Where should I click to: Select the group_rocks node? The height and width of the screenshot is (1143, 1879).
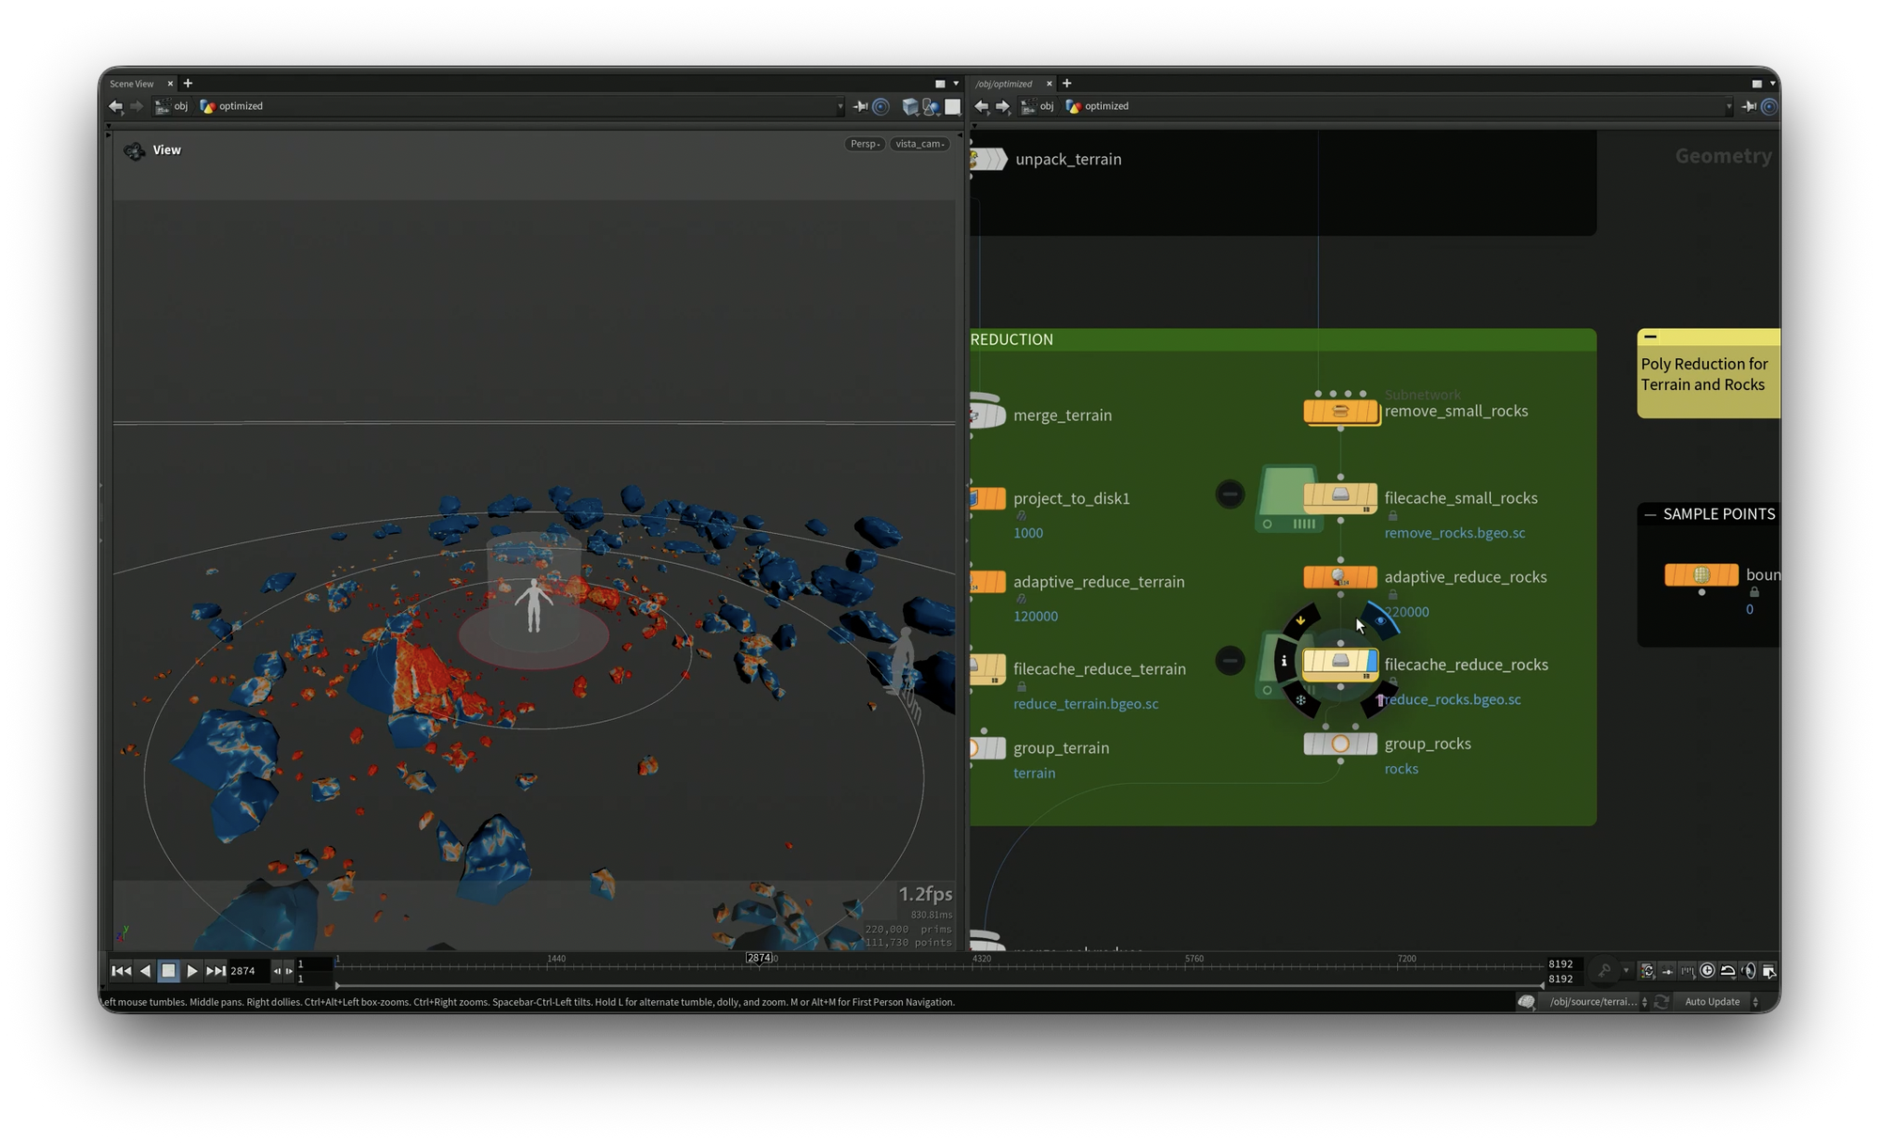[x=1341, y=744]
